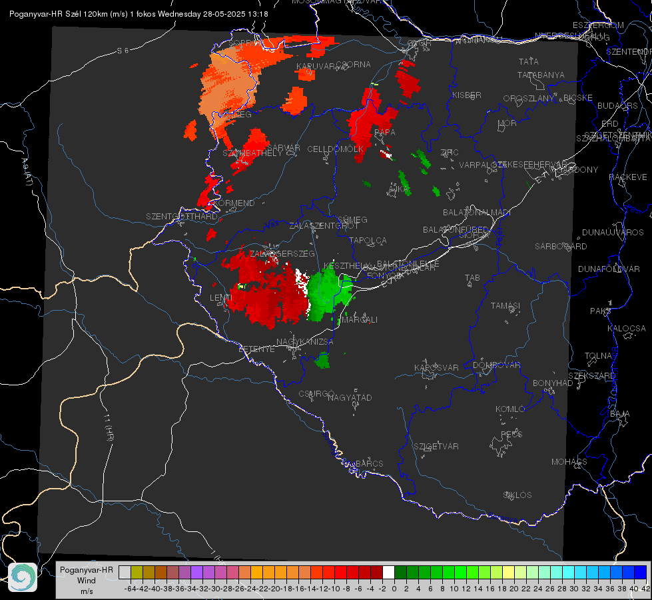
Task: Select the ZIRC label
Action: coord(450,153)
